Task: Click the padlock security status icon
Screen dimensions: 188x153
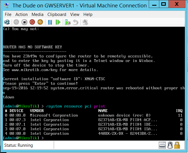Action: coord(177,145)
